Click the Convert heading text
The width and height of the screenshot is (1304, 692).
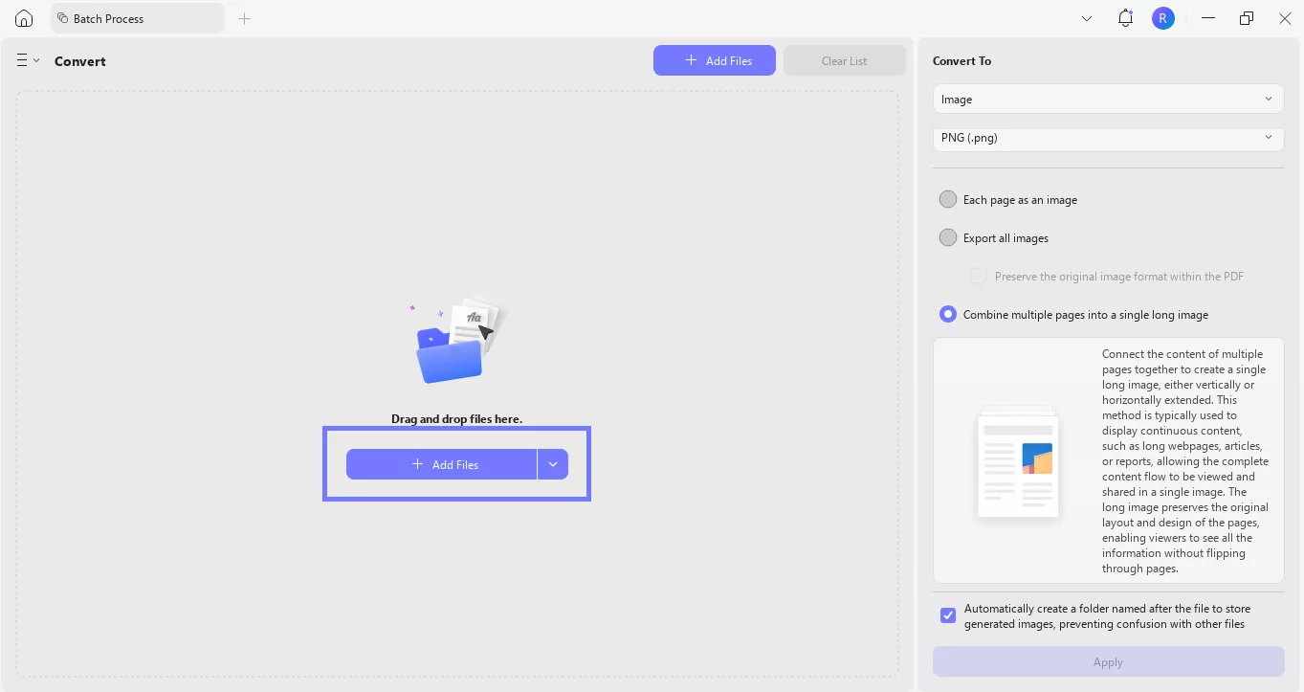coord(80,61)
